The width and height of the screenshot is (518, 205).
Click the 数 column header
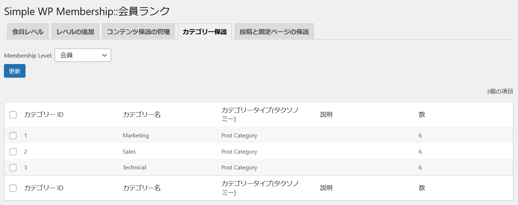(422, 115)
